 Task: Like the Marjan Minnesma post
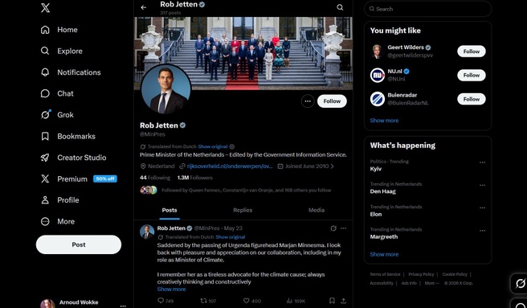(252, 301)
